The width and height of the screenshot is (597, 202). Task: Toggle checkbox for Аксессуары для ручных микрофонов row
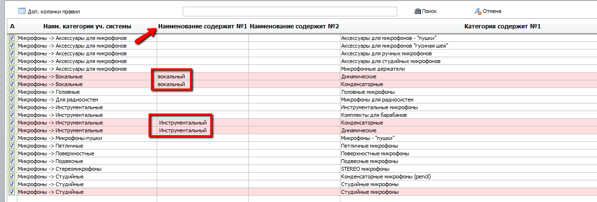click(12, 53)
